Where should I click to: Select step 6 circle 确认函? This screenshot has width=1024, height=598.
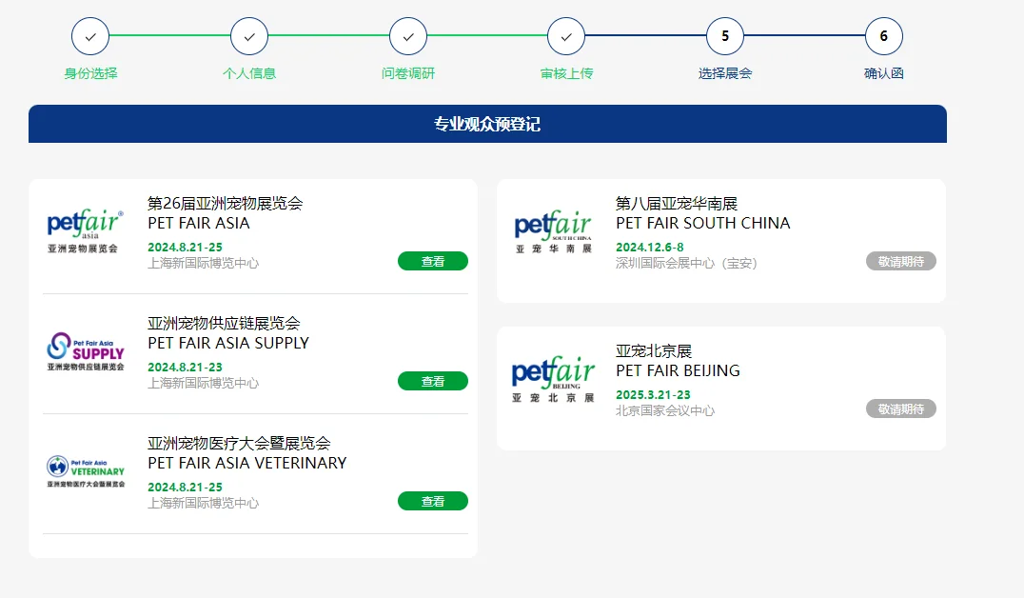point(883,37)
